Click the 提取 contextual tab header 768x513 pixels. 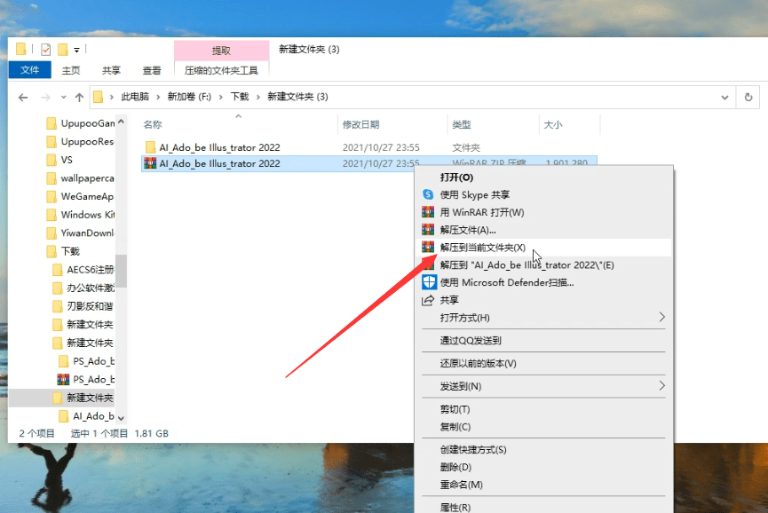pyautogui.click(x=221, y=51)
